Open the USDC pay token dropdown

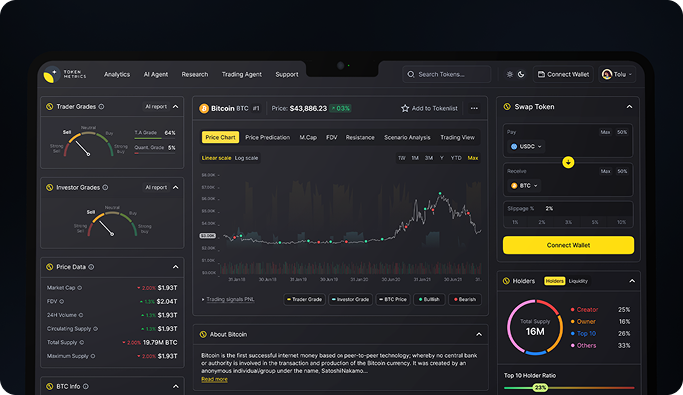coord(526,147)
